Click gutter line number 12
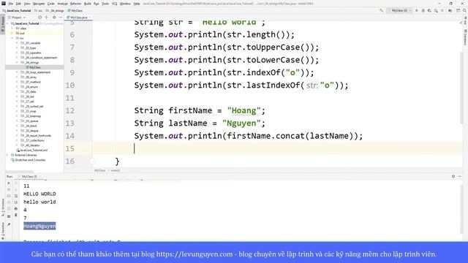Screen dimensions: 468x263 [70, 110]
